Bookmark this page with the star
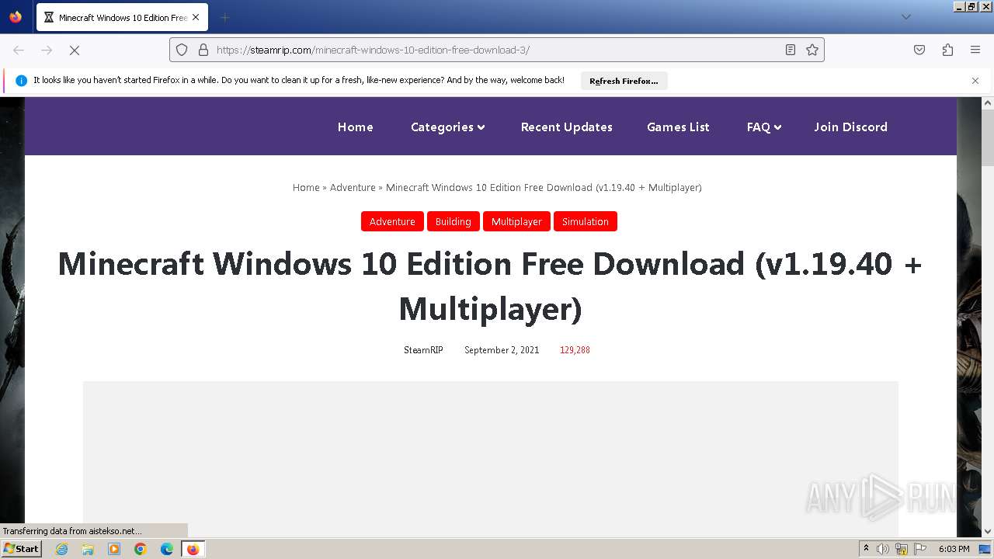The width and height of the screenshot is (994, 559). [812, 50]
